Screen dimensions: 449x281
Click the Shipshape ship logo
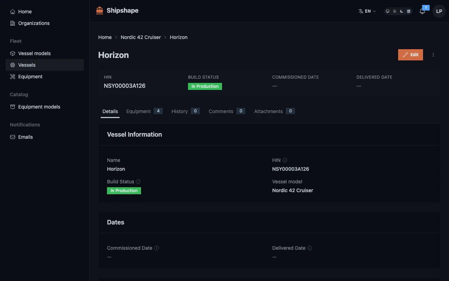[x=99, y=11]
